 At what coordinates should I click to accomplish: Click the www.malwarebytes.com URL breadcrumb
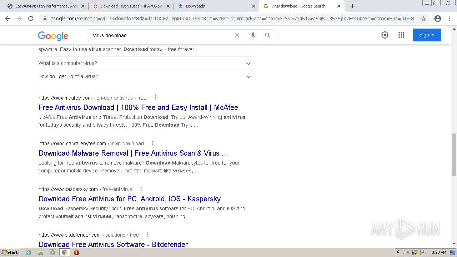tap(72, 143)
